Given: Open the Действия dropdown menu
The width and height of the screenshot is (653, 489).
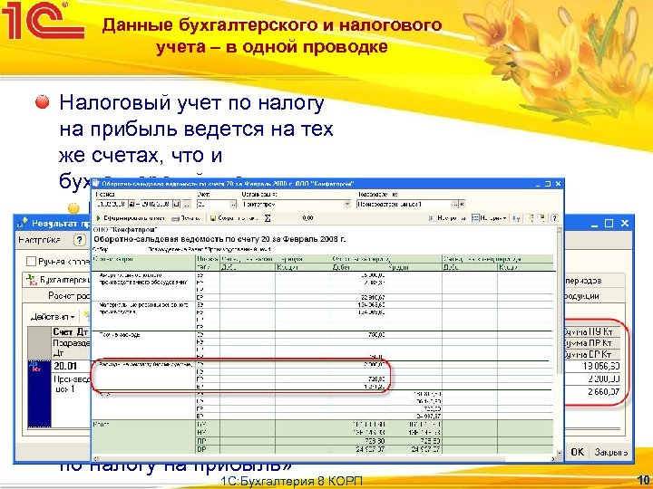Looking at the screenshot, I should pyautogui.click(x=53, y=317).
